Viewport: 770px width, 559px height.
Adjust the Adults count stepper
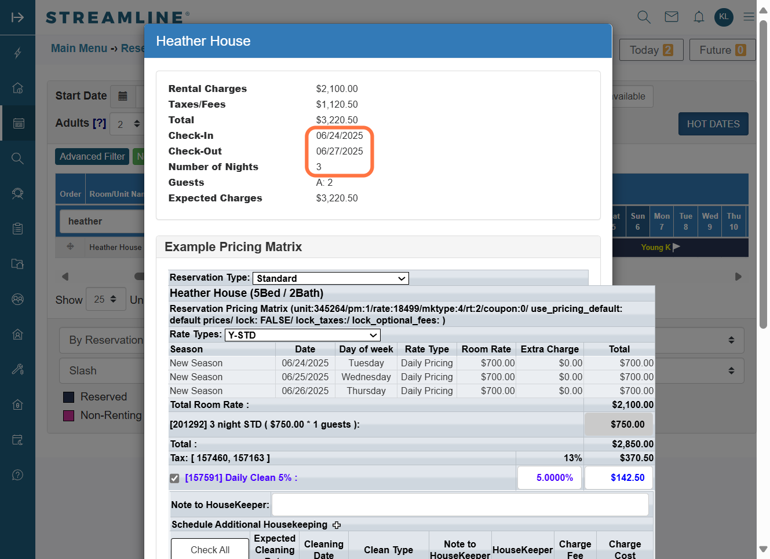pyautogui.click(x=137, y=123)
